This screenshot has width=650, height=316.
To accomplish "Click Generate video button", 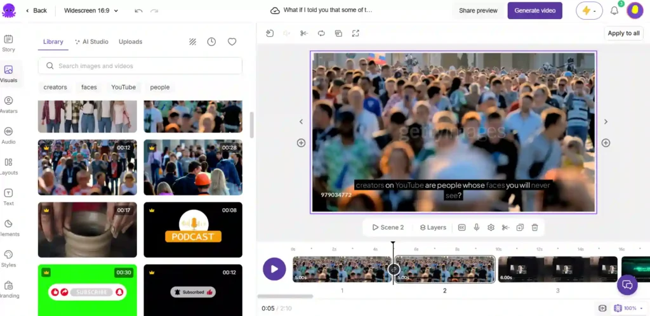I will pyautogui.click(x=534, y=11).
